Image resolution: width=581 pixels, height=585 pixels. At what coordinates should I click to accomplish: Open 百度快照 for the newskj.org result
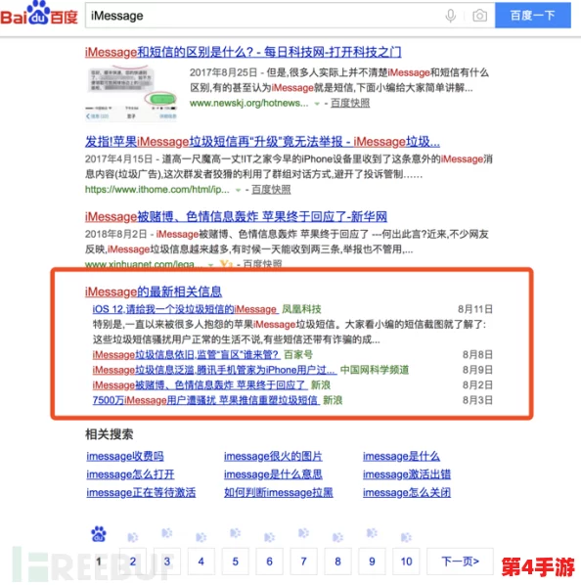coord(350,103)
